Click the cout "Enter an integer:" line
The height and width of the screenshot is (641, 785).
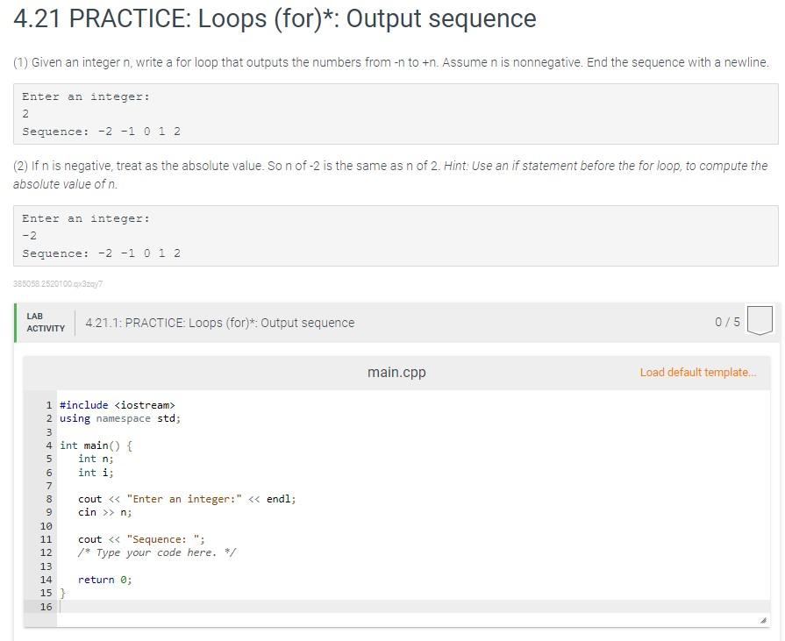pos(187,499)
